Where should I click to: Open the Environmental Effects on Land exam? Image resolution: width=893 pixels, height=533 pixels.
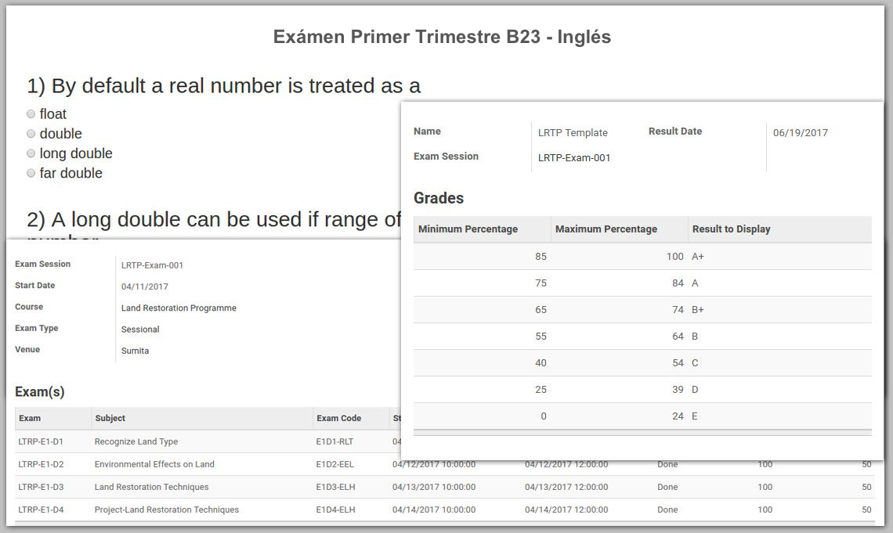click(154, 464)
